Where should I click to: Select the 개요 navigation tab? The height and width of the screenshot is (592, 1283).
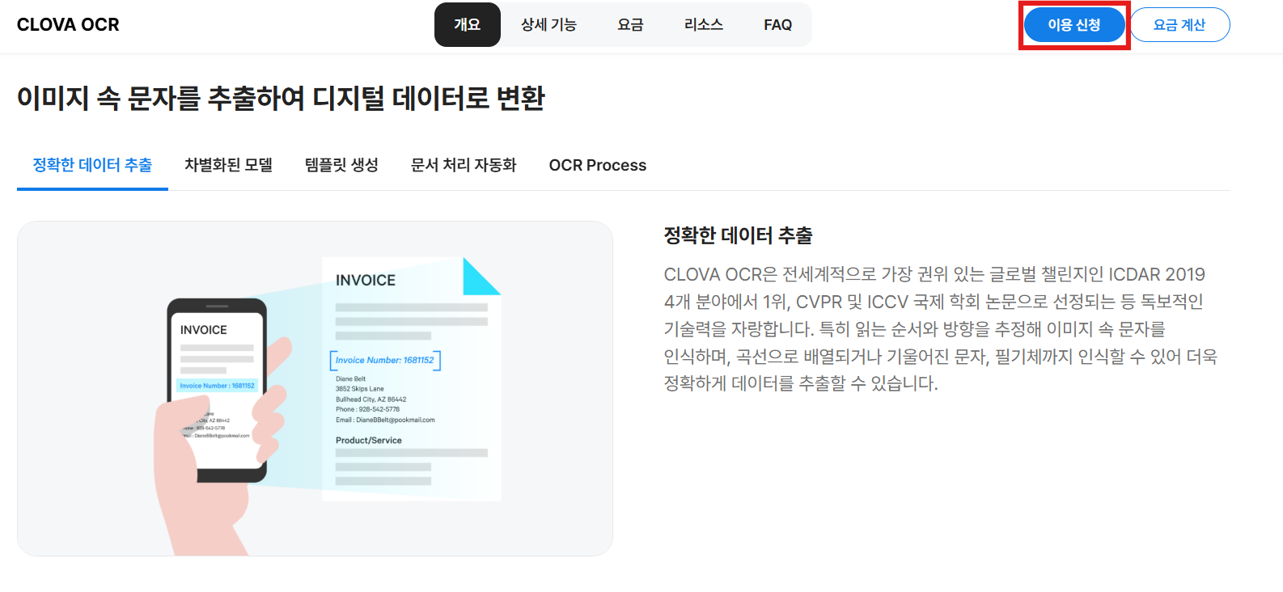coord(468,25)
